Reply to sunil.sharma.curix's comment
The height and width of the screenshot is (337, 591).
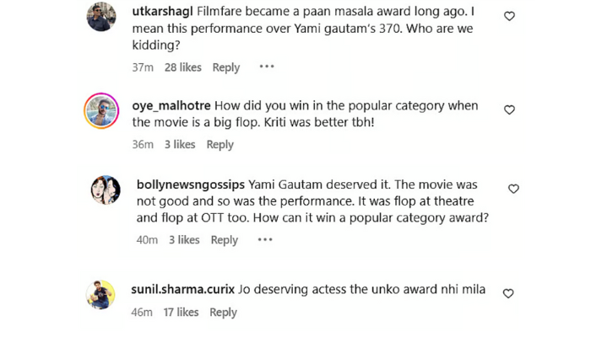pyautogui.click(x=223, y=313)
